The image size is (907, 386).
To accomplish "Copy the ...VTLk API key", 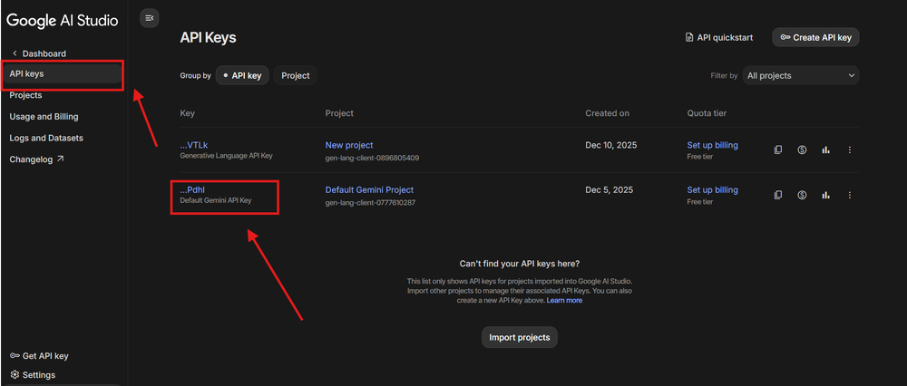I will point(778,150).
